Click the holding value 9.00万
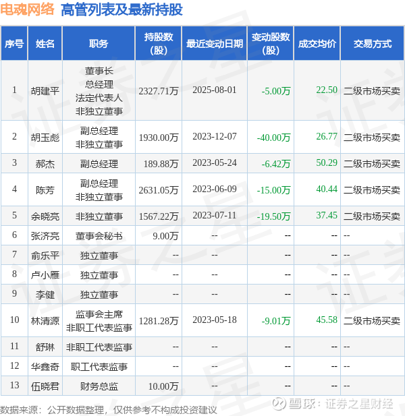 165,236
